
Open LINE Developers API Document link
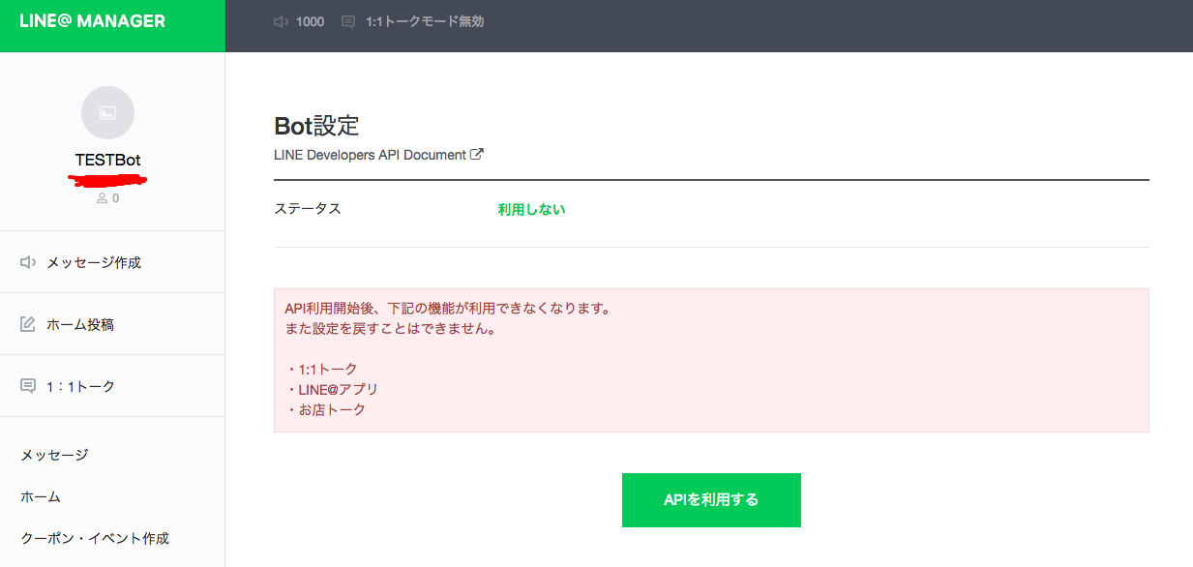tap(370, 155)
